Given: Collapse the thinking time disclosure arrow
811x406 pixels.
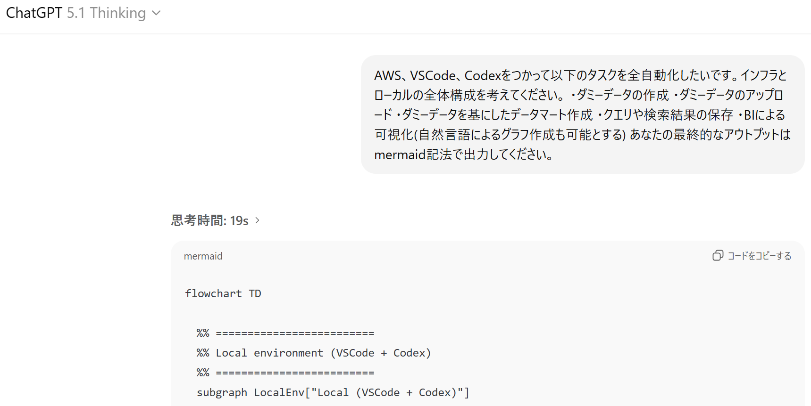Looking at the screenshot, I should tap(258, 220).
